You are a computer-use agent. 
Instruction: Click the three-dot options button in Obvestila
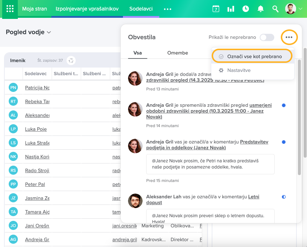click(289, 37)
